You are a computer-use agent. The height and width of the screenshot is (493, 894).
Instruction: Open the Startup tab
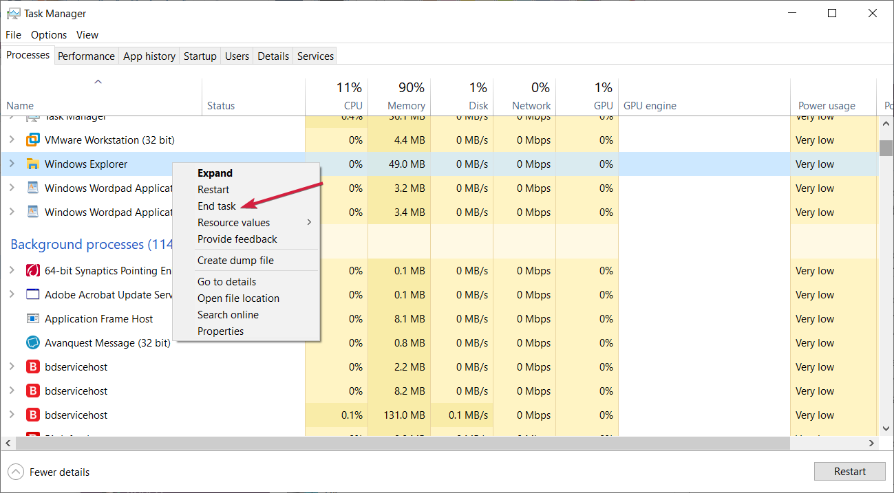pyautogui.click(x=200, y=56)
